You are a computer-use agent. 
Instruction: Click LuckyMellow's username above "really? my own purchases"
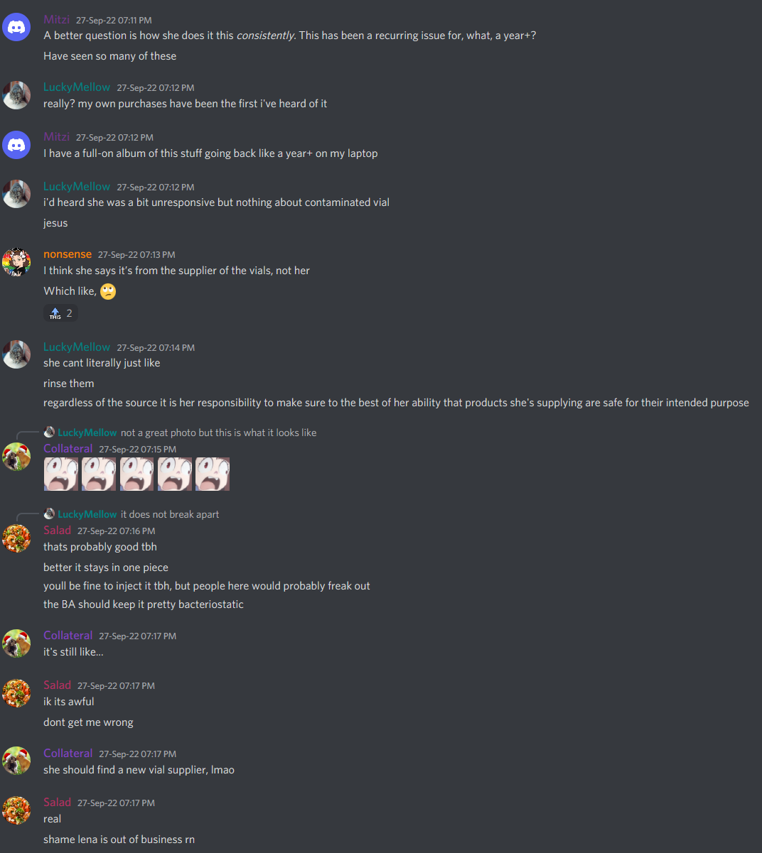(77, 87)
